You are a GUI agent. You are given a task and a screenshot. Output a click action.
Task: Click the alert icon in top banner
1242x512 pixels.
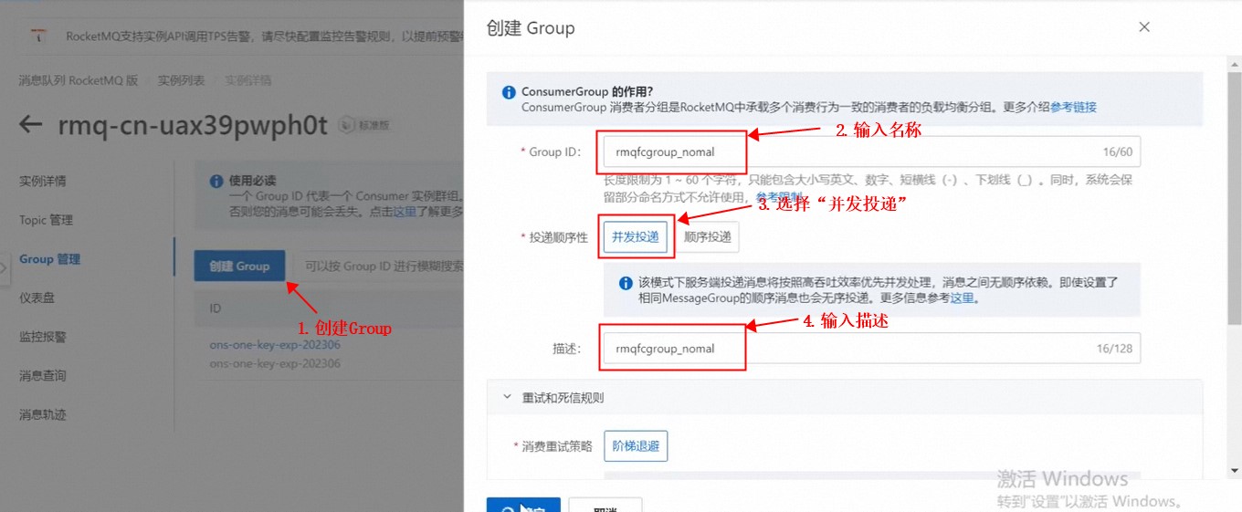(39, 37)
